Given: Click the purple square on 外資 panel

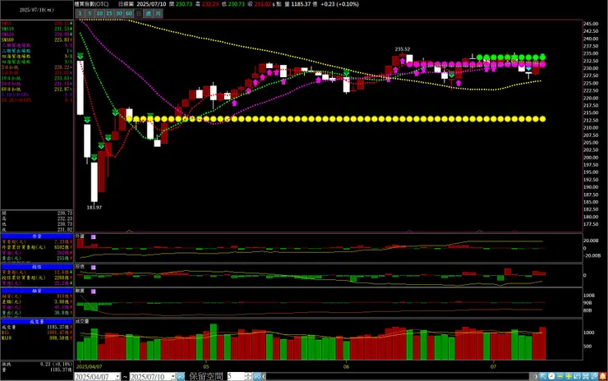Looking at the screenshot, I should [x=94, y=236].
